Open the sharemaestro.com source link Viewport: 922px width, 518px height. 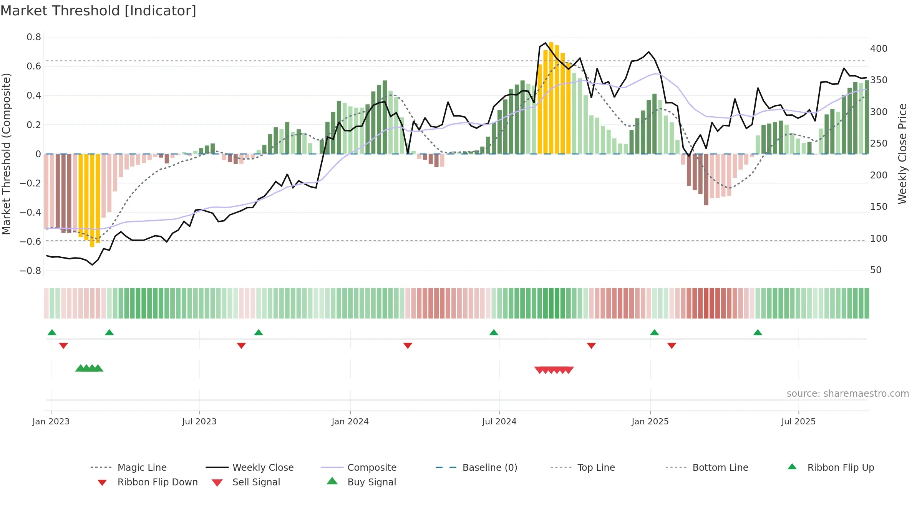click(x=848, y=393)
